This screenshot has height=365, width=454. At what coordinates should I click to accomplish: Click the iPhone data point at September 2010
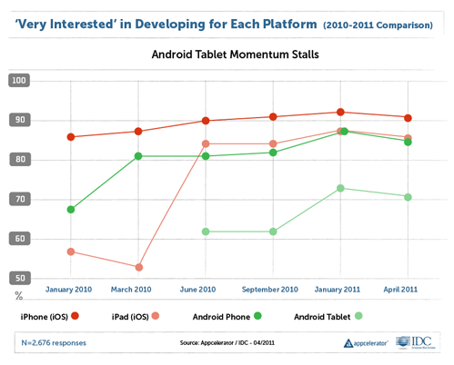pyautogui.click(x=273, y=117)
